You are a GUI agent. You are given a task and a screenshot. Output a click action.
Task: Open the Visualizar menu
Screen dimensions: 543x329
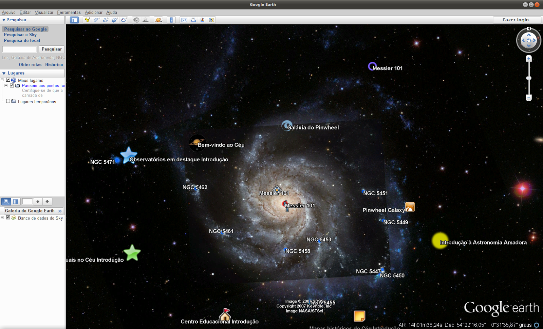(x=44, y=12)
